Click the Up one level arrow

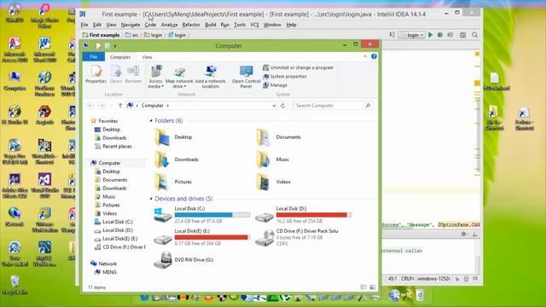pyautogui.click(x=120, y=106)
